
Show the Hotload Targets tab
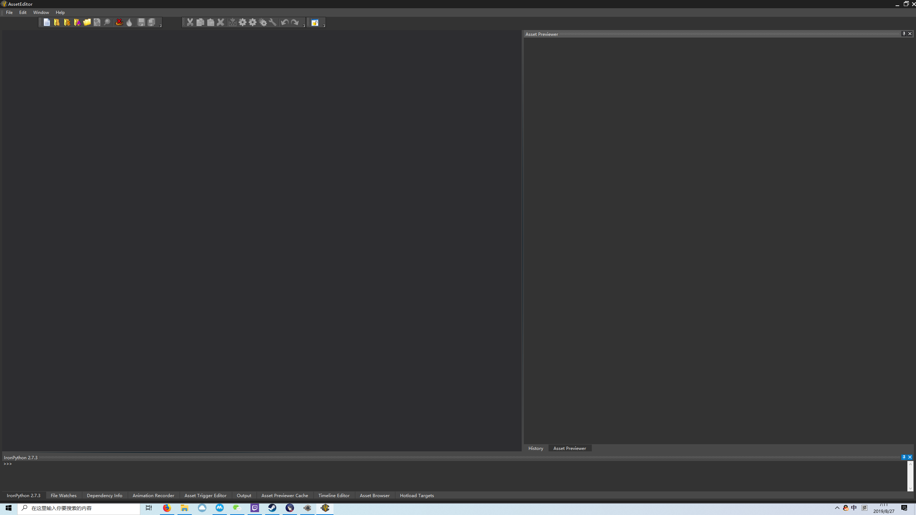[x=417, y=495]
